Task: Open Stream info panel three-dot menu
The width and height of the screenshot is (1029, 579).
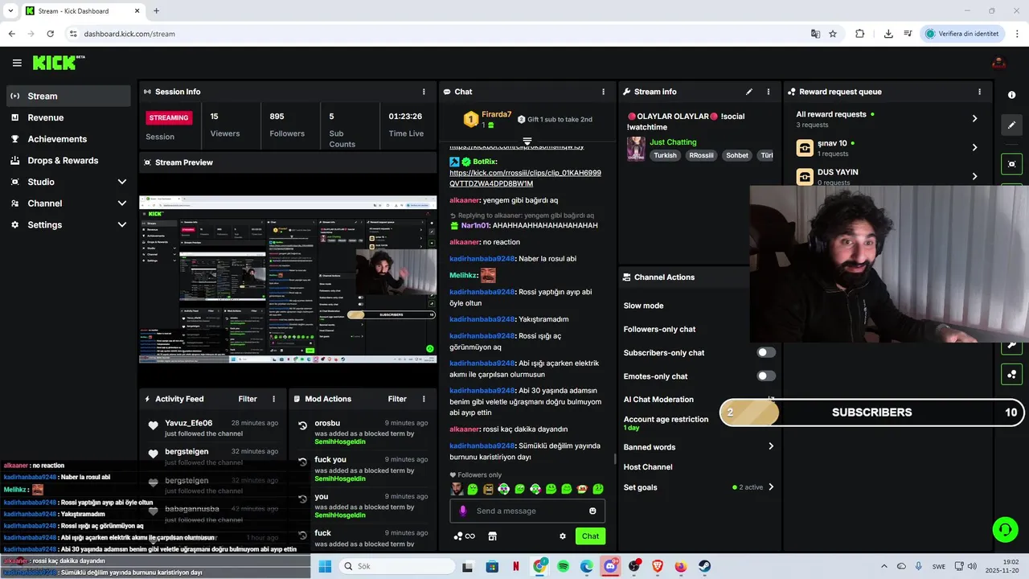Action: click(x=768, y=92)
